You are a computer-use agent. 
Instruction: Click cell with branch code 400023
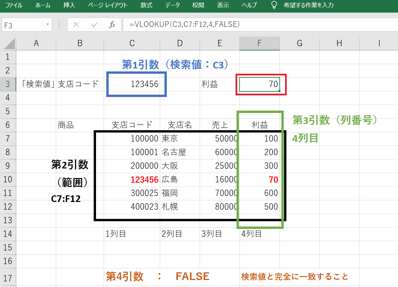[132, 207]
